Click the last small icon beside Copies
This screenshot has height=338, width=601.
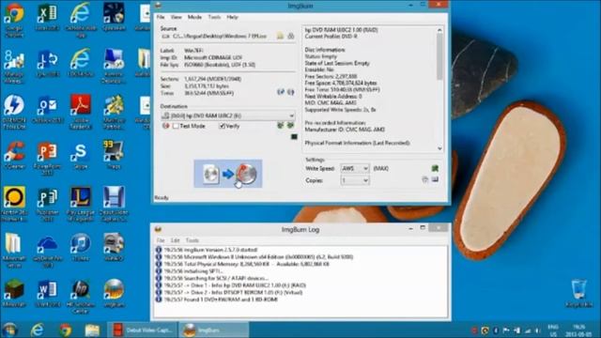tap(435, 179)
